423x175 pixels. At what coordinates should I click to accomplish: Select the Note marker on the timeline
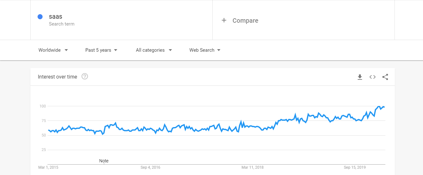coord(104,161)
